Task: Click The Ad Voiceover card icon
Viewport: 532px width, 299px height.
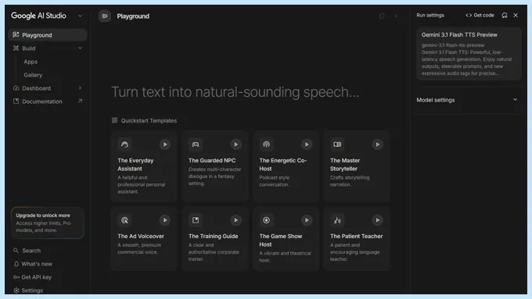Action: [x=124, y=220]
